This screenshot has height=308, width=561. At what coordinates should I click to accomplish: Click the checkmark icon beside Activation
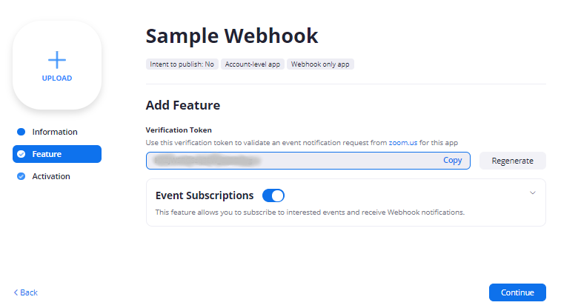(21, 176)
